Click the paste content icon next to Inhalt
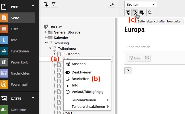The image size is (185, 114). point(147,58)
